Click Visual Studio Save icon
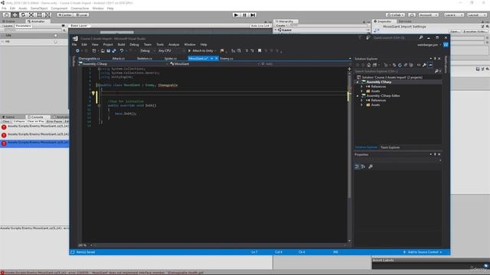490x275 pixels. pyautogui.click(x=109, y=51)
